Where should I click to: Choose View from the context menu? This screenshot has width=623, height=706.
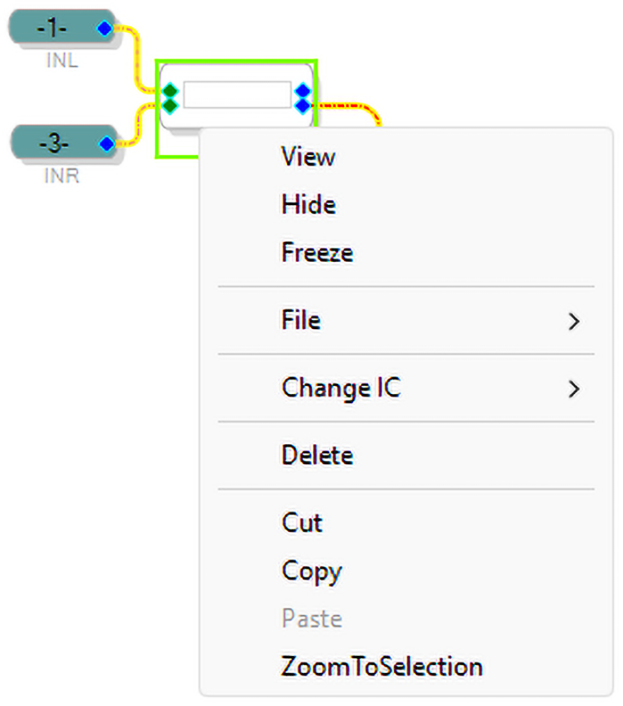[308, 157]
